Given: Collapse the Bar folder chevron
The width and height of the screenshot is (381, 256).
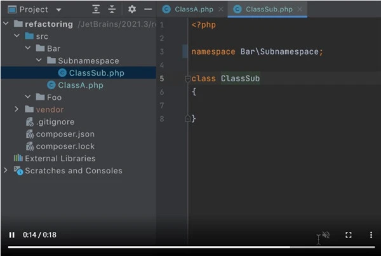Looking at the screenshot, I should [x=28, y=48].
